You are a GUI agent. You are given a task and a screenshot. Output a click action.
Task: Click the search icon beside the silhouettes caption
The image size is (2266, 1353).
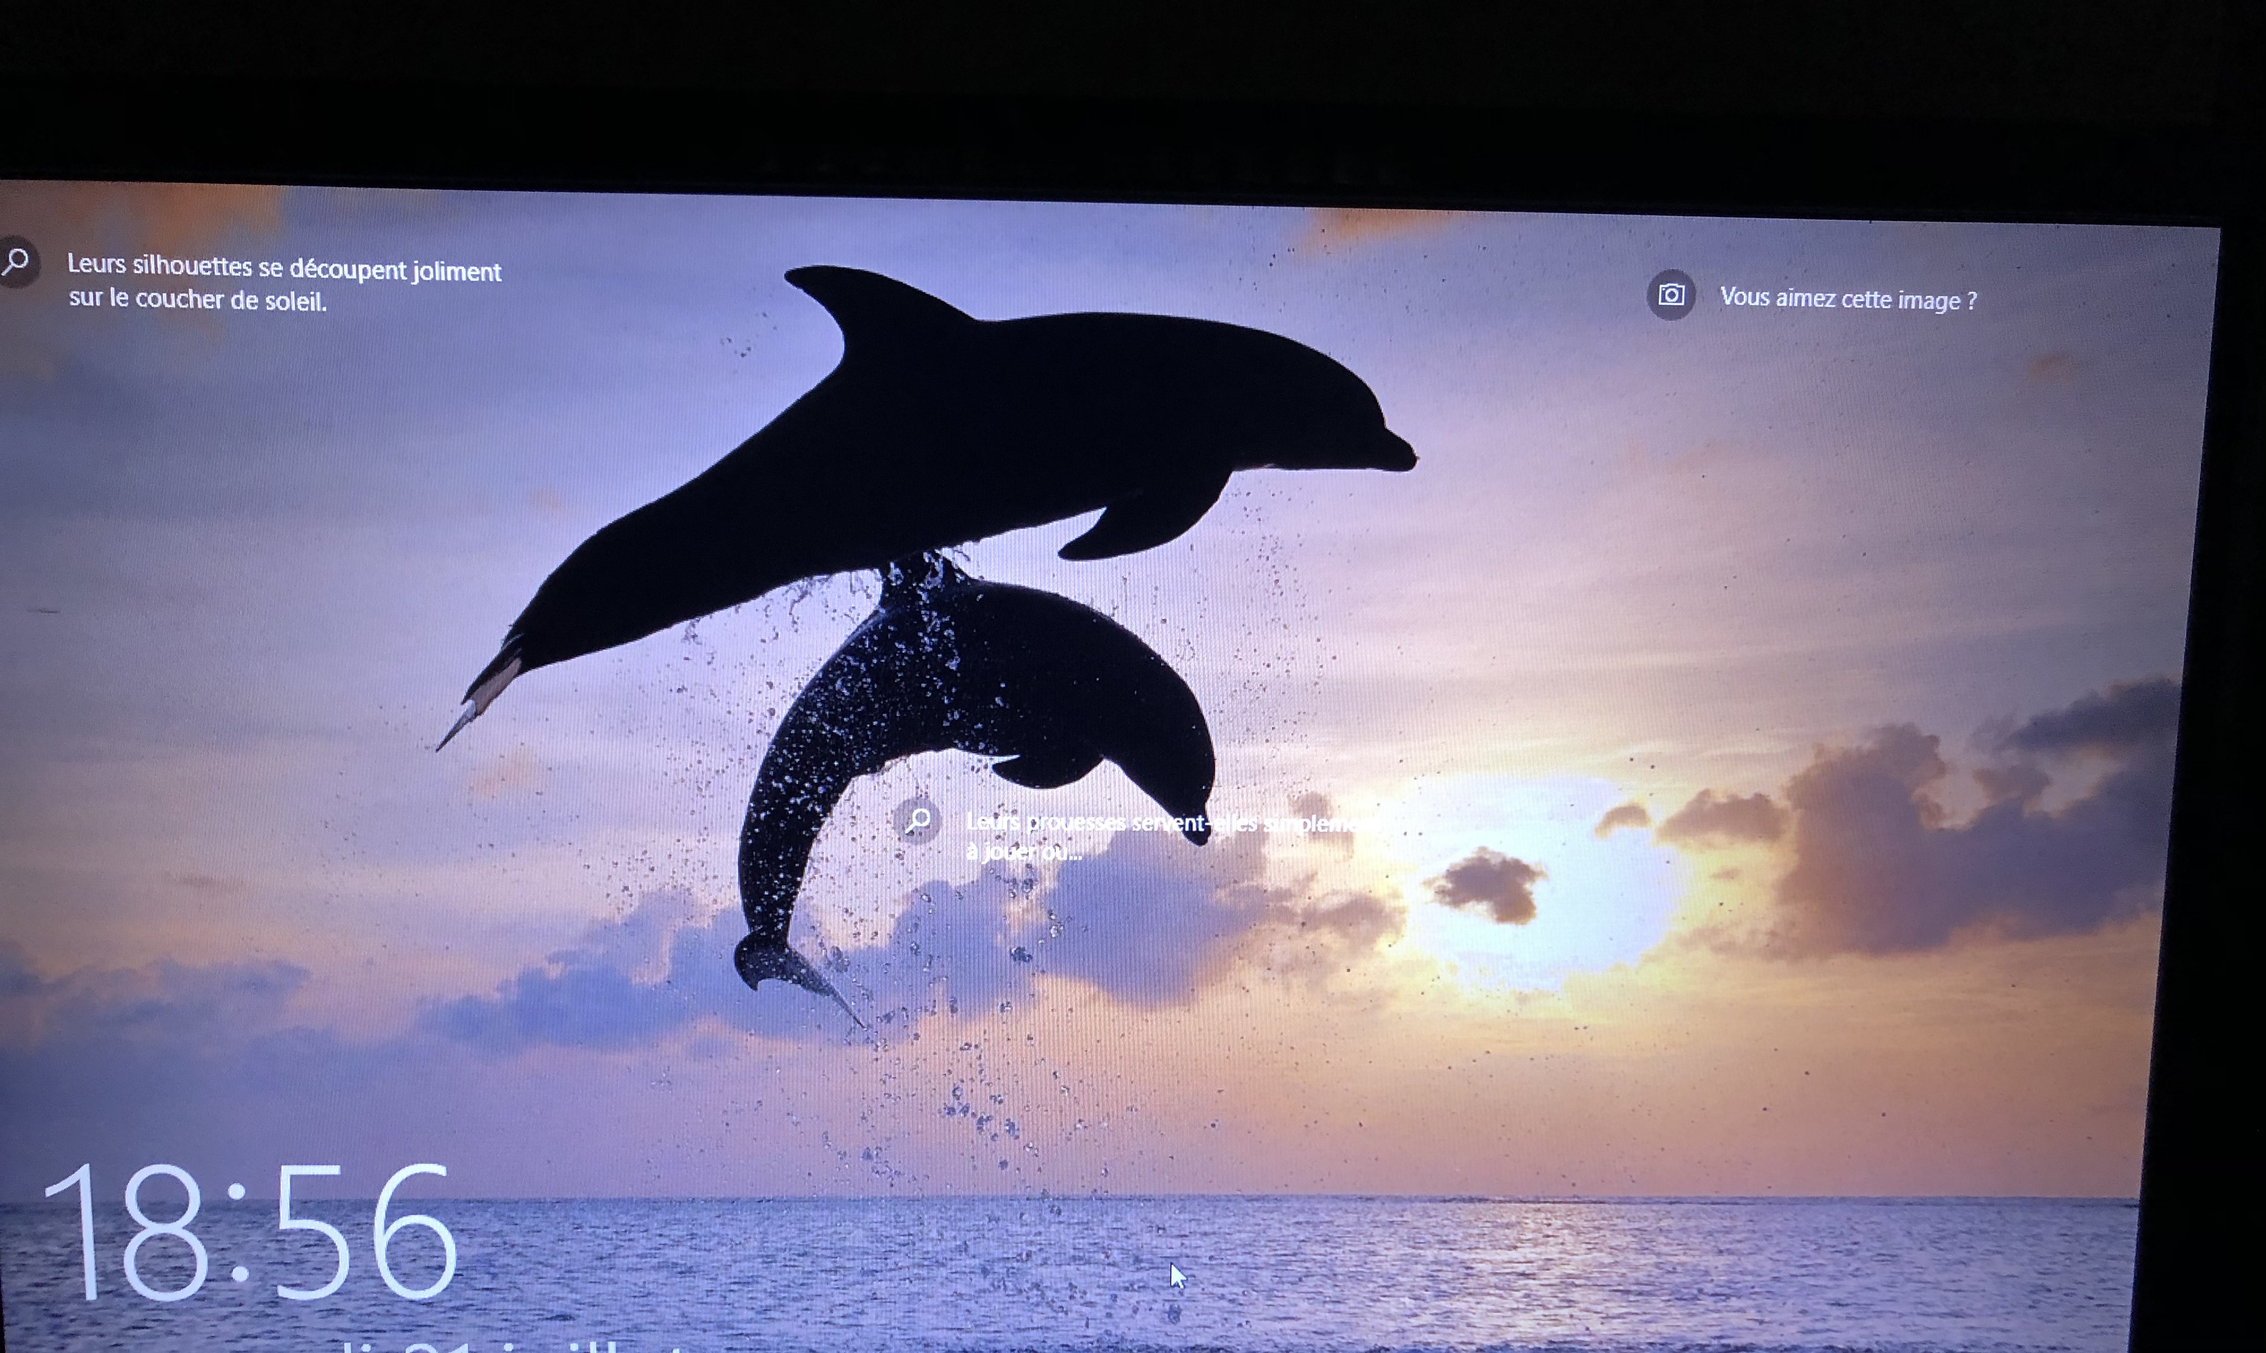coord(16,262)
